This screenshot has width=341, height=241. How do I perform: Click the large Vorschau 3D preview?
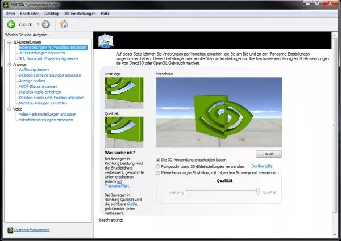(219, 112)
